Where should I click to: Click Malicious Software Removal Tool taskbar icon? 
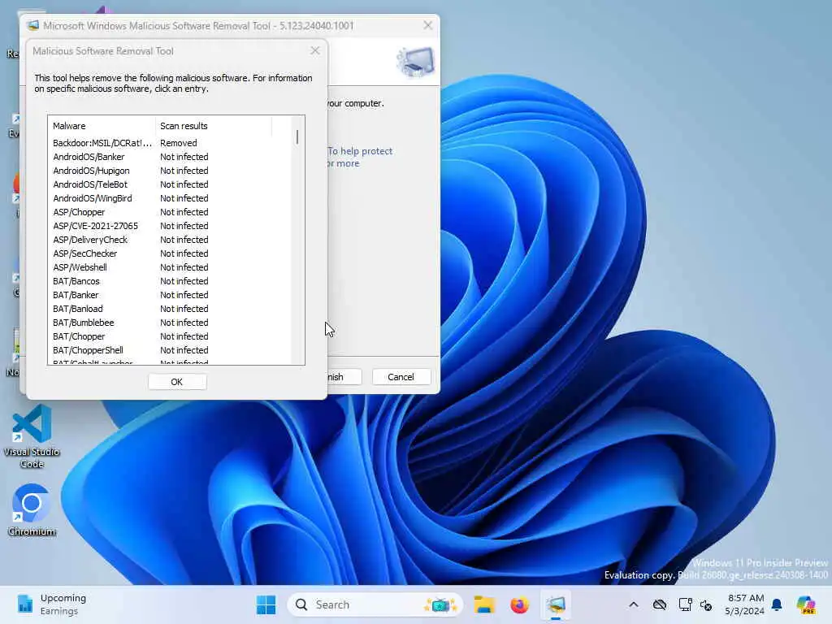pos(556,604)
